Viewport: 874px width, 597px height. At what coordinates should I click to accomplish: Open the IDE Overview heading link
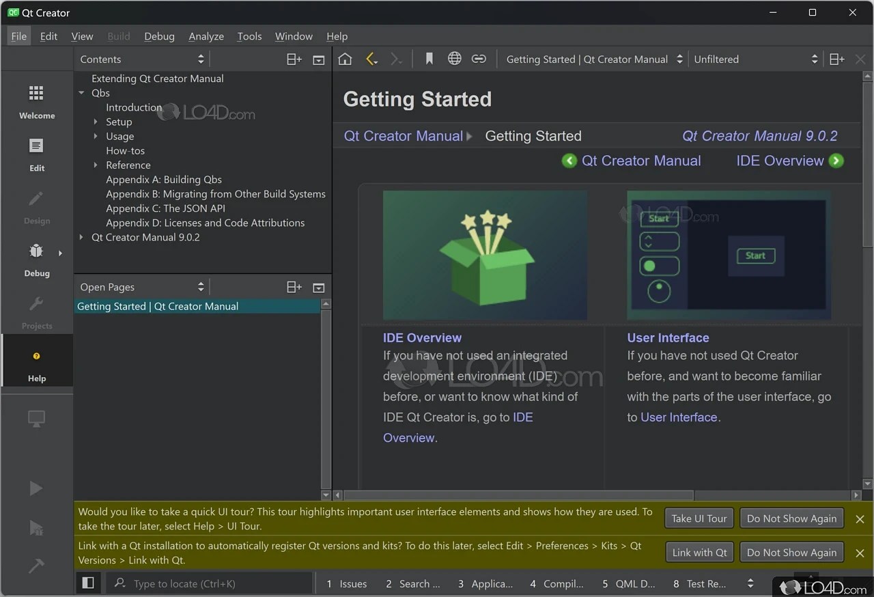pos(422,337)
